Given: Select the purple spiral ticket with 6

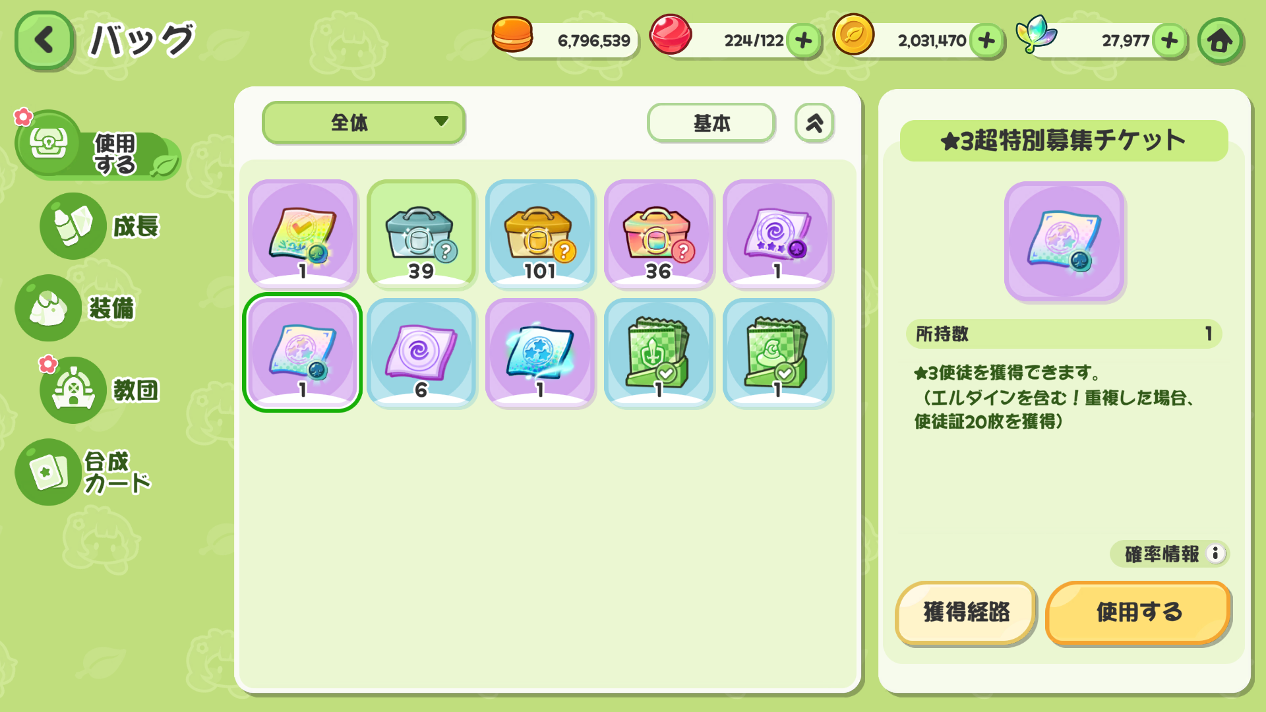Looking at the screenshot, I should click(421, 353).
